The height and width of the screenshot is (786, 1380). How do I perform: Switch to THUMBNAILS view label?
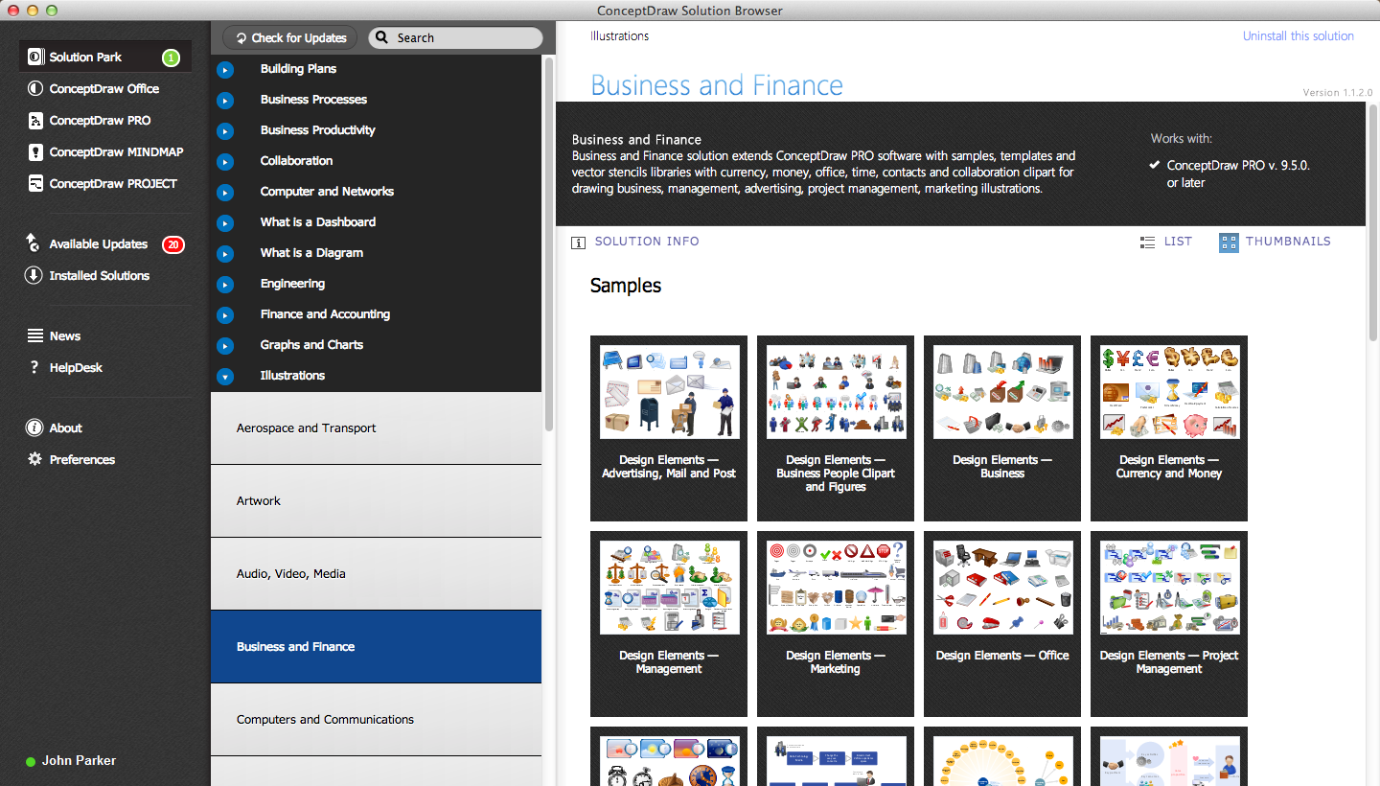coord(1288,242)
